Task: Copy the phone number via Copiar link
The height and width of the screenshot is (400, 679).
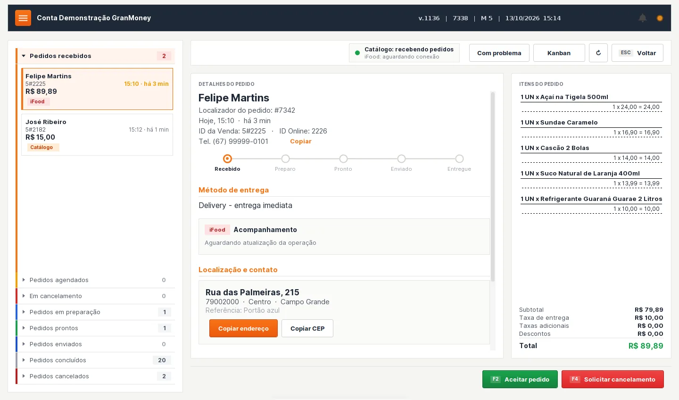Action: pyautogui.click(x=301, y=142)
